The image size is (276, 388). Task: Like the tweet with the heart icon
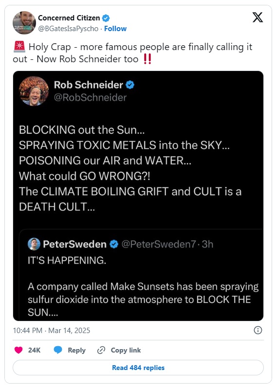[x=18, y=350]
